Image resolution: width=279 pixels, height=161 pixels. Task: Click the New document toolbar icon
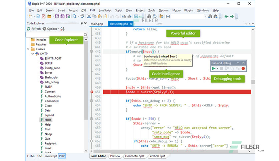[x=30, y=17]
